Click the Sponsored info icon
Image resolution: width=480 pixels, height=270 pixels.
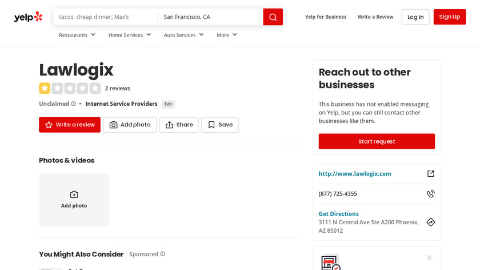click(163, 254)
